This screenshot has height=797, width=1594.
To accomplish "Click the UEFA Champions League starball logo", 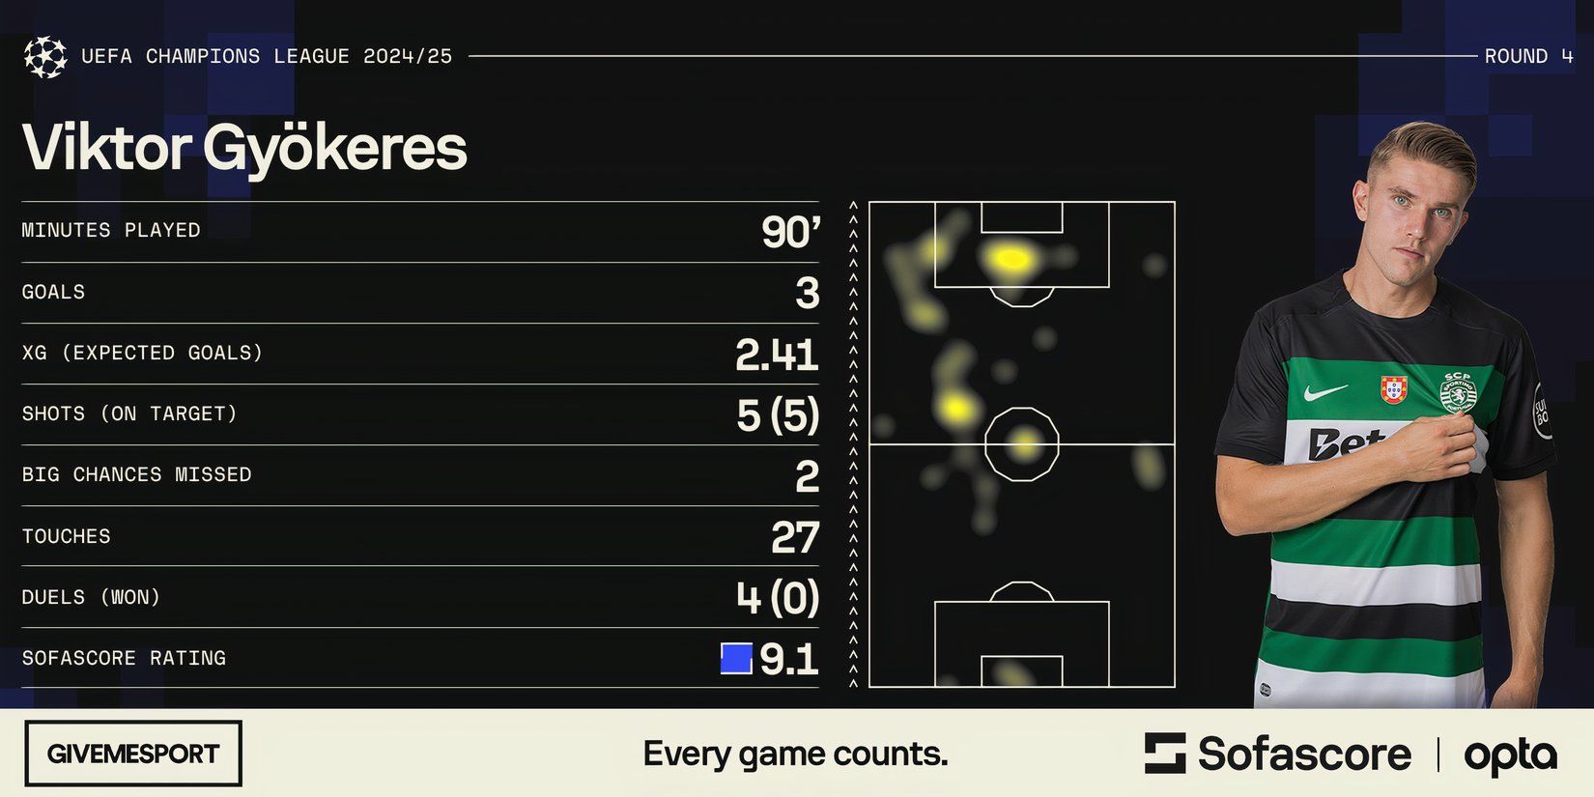I will 44,57.
